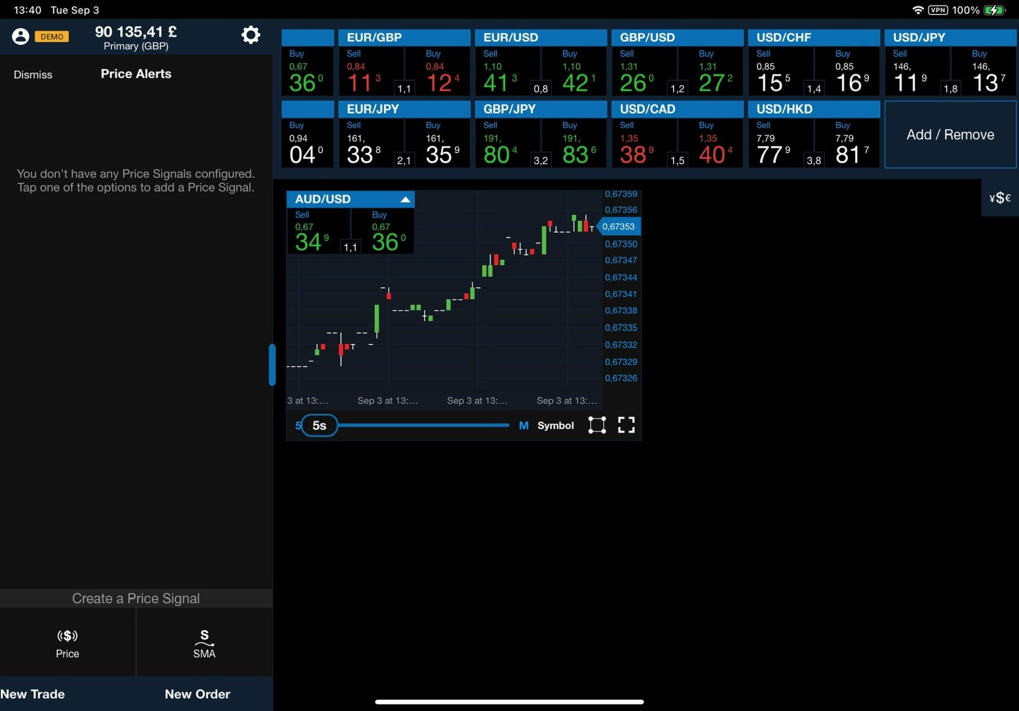Click the DEMO account badge
The image size is (1019, 711).
[52, 37]
